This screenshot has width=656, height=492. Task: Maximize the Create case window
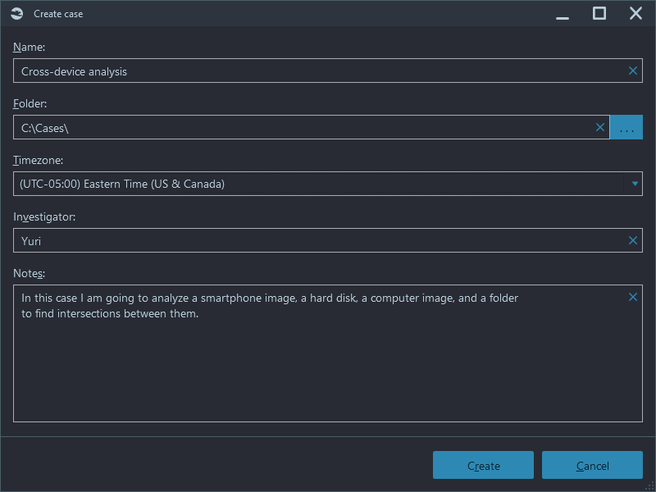tap(599, 13)
